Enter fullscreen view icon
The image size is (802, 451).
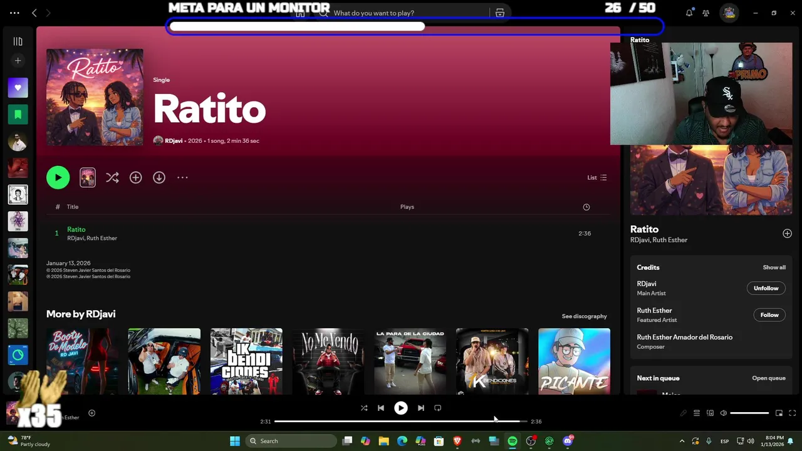[792, 413]
